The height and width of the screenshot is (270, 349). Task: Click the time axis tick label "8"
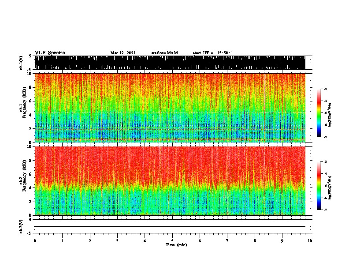pyautogui.click(x=255, y=241)
